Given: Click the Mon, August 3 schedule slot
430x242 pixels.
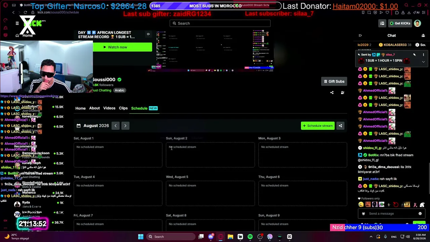Looking at the screenshot, I should click(303, 155).
